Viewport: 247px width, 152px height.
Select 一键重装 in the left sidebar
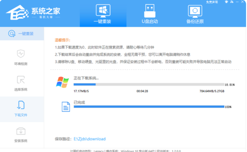(x=22, y=34)
